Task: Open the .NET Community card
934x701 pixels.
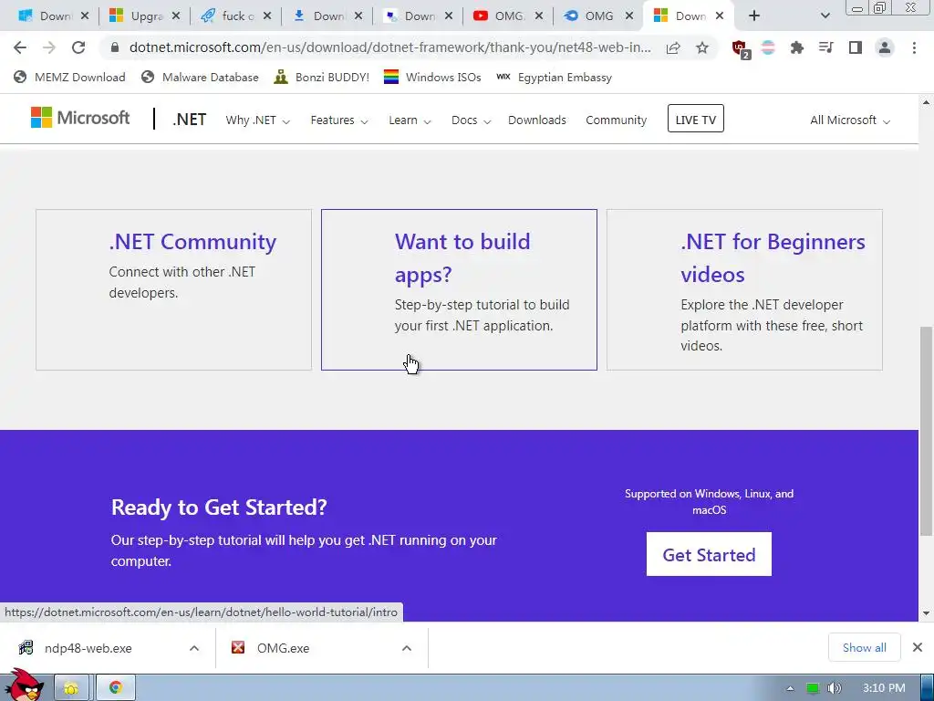Action: coord(173,289)
